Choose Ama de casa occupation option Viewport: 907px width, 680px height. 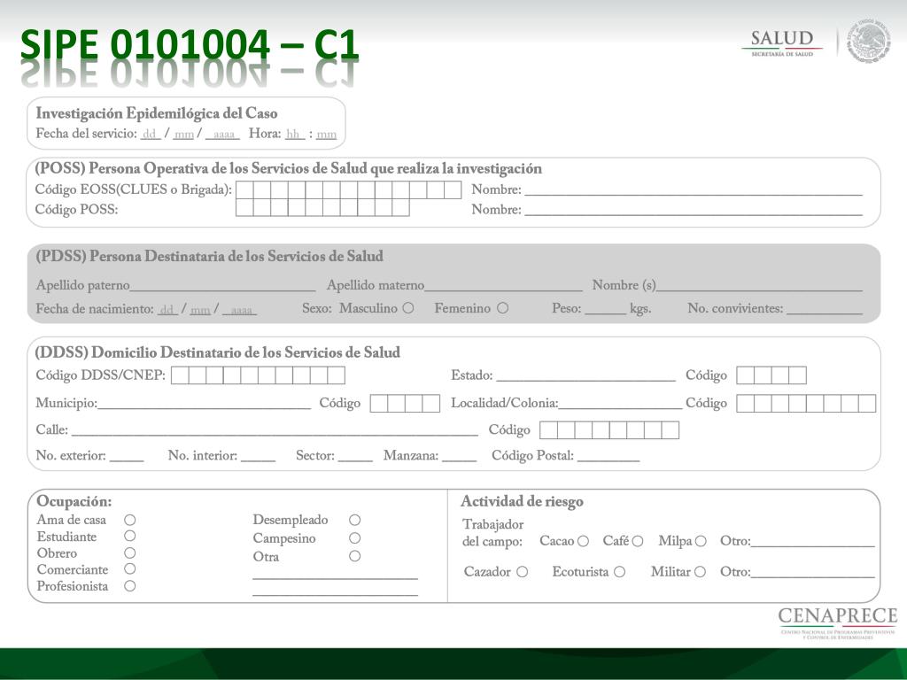[130, 520]
